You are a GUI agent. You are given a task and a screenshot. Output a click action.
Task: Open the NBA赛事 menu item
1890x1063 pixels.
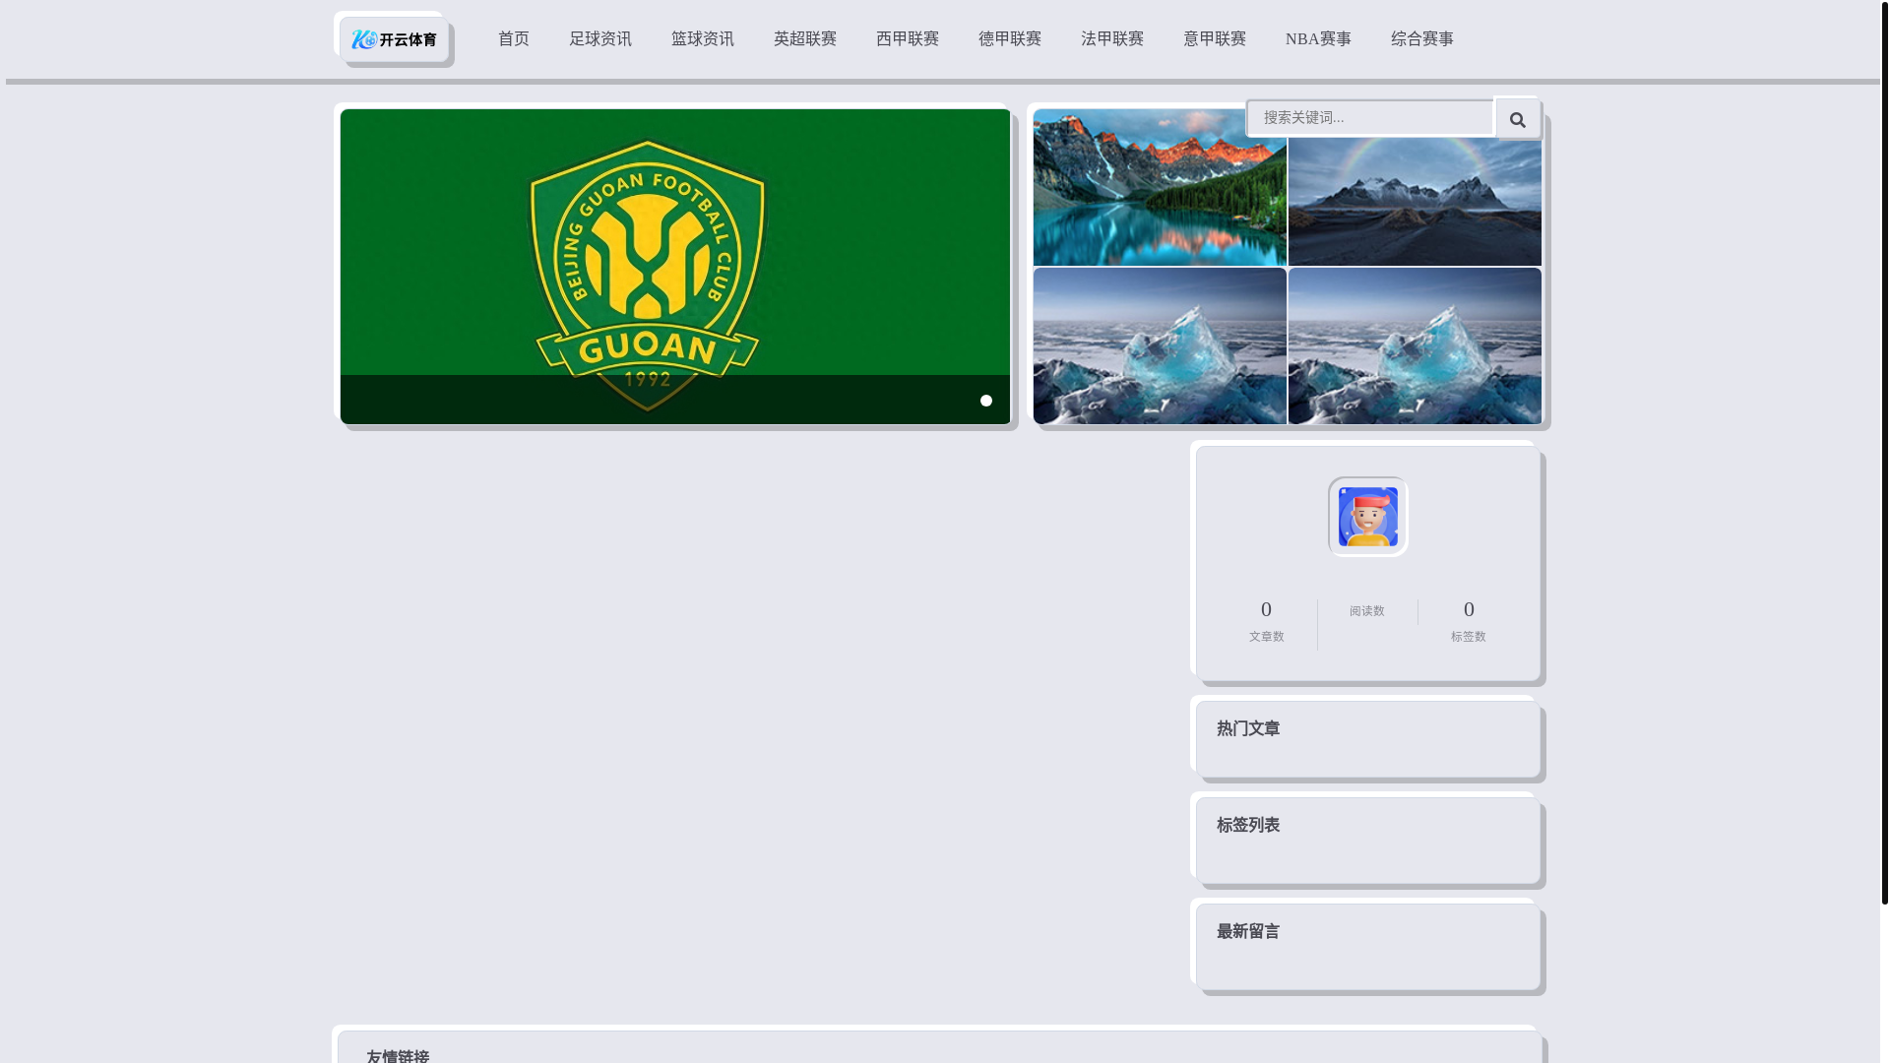[x=1318, y=39]
